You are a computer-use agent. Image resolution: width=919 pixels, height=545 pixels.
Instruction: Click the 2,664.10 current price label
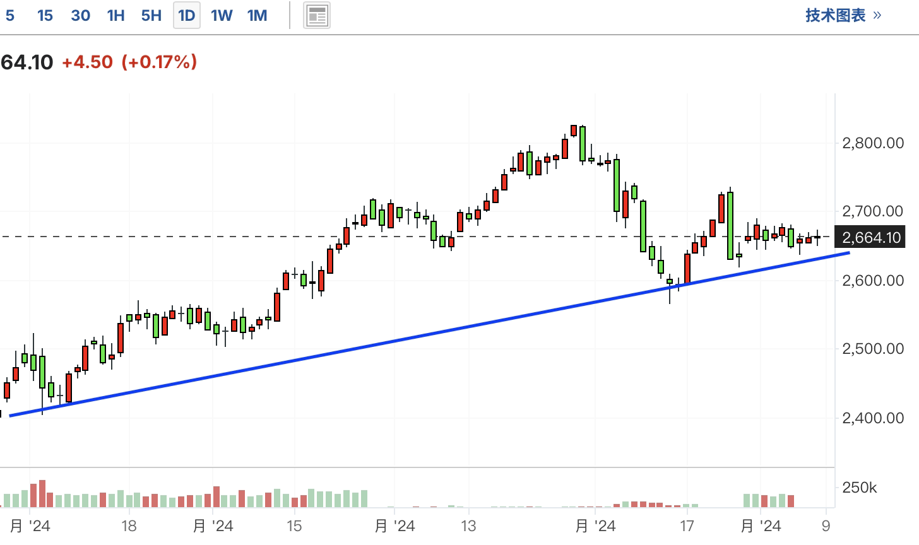click(870, 237)
